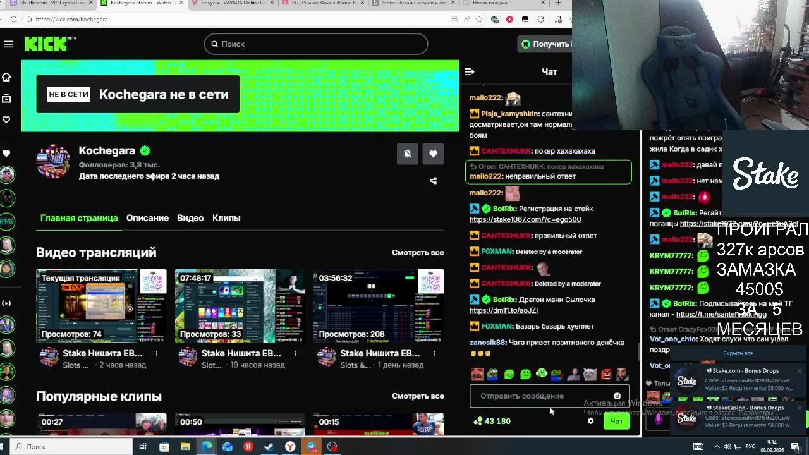
Task: Open chat settings gear
Action: (590, 421)
